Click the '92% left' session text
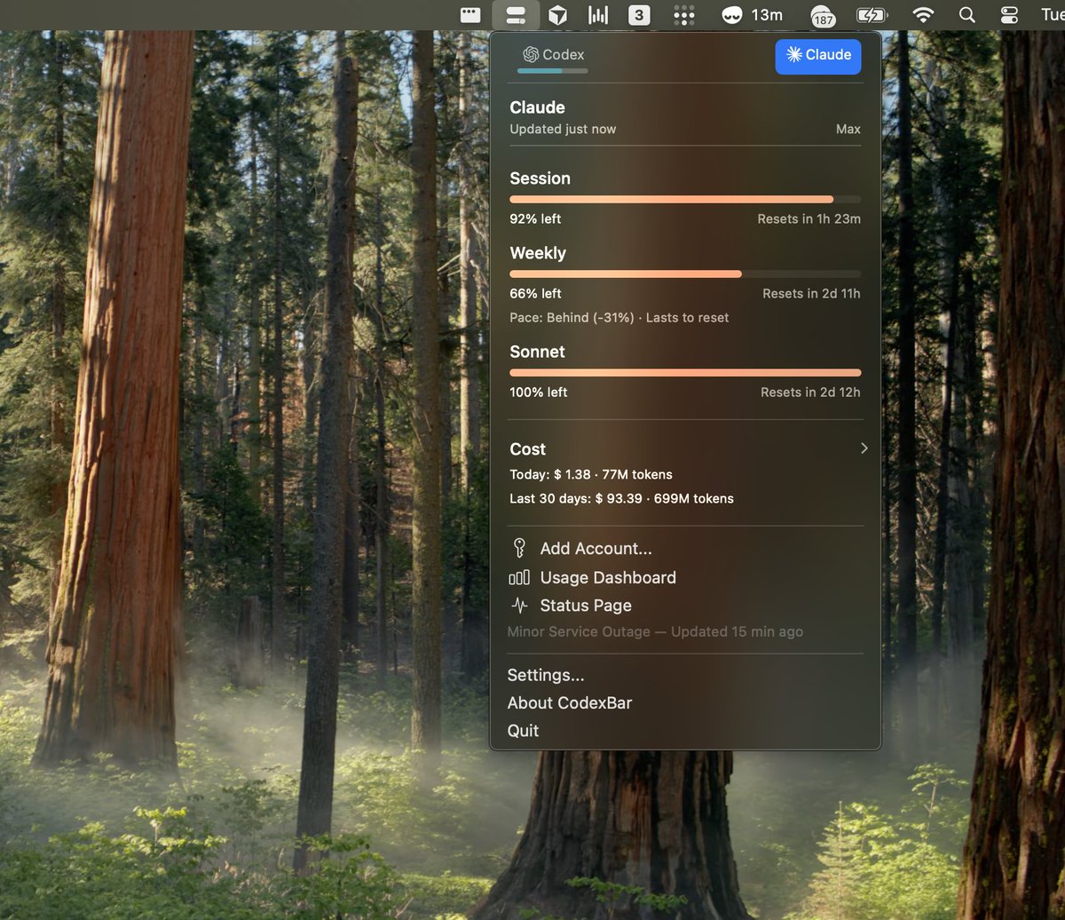 535,218
